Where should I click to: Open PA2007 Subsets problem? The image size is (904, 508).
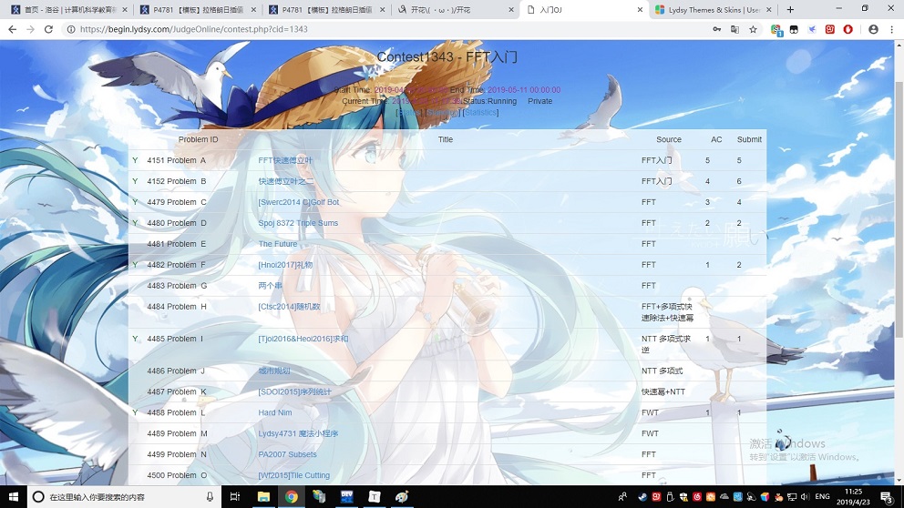point(288,454)
